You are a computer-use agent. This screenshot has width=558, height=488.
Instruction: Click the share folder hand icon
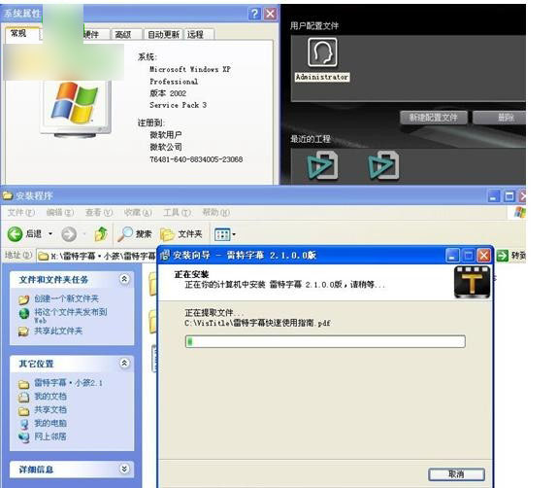pyautogui.click(x=24, y=331)
